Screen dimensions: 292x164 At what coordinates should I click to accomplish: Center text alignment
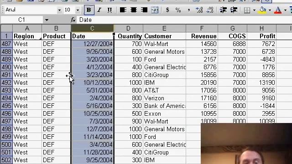tap(134, 10)
